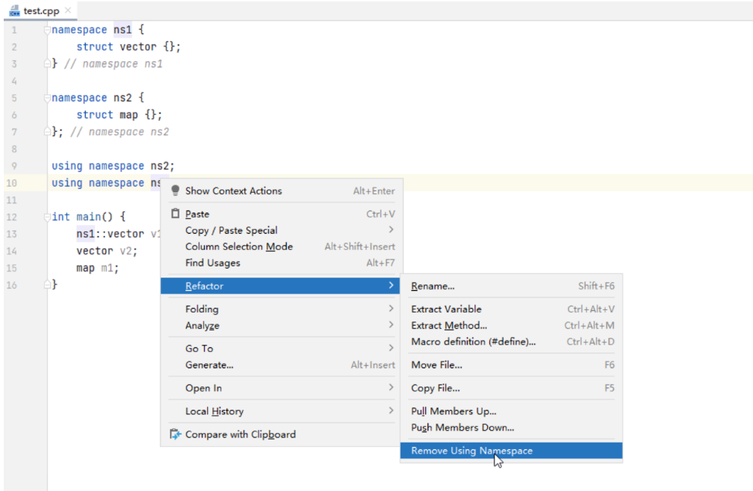Close the test.cpp editor tab
This screenshot has width=753, height=491.
tap(68, 10)
